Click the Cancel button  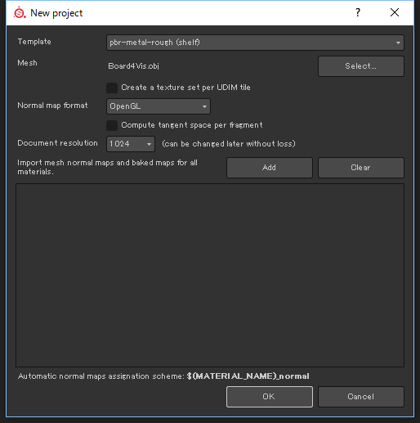click(360, 397)
